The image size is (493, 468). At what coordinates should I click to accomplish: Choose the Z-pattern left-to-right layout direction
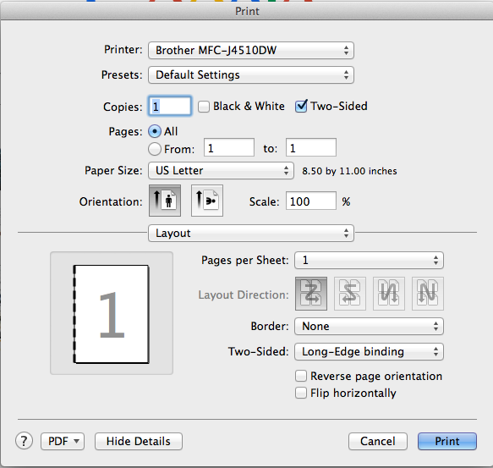click(x=311, y=294)
